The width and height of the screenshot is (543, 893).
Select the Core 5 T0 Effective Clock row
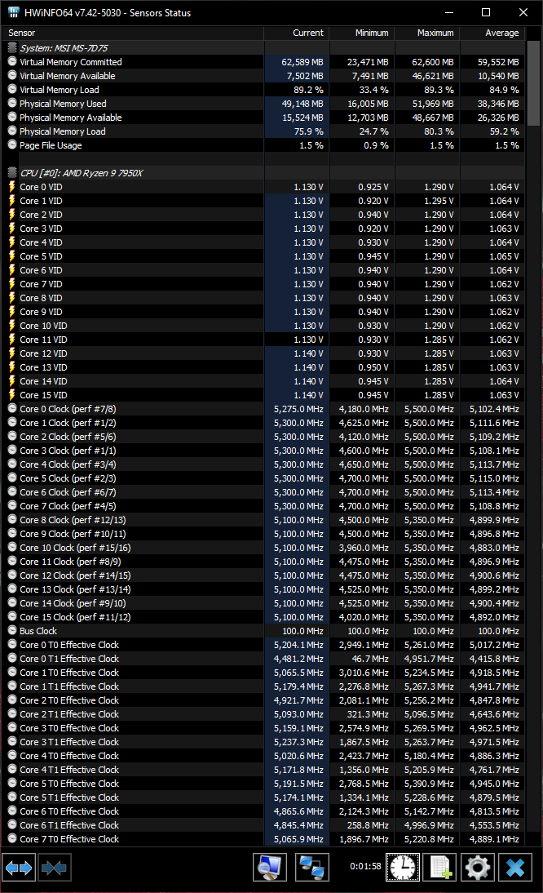tap(263, 784)
